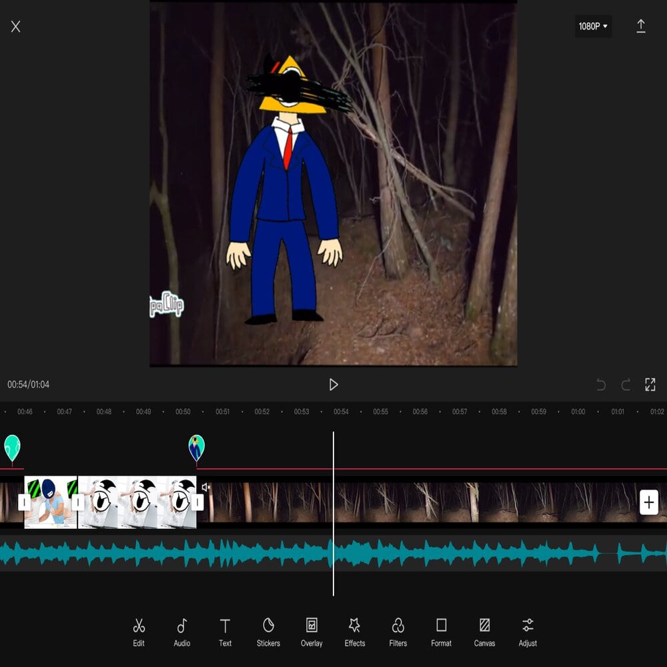This screenshot has height=667, width=667.
Task: Click the 00:57 mark on timeline ruler
Action: (x=460, y=412)
